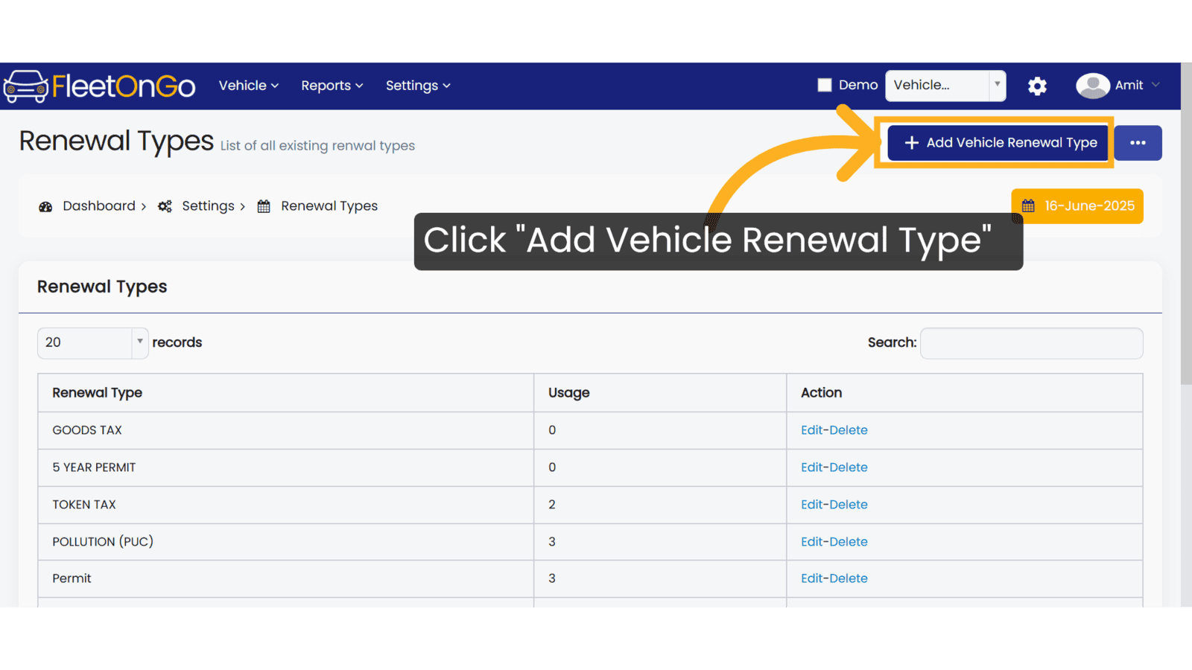Click the FleetOnGo brand name text
This screenshot has width=1192, height=670.
pyautogui.click(x=124, y=86)
